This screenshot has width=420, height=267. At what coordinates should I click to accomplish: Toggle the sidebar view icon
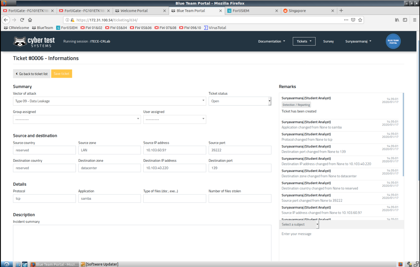[405, 20]
